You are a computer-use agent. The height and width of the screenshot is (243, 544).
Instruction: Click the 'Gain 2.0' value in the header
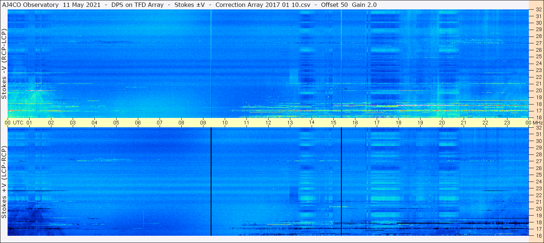tap(364, 5)
